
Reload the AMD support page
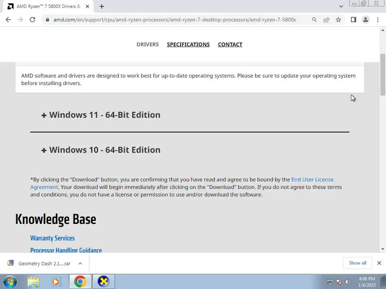click(32, 20)
